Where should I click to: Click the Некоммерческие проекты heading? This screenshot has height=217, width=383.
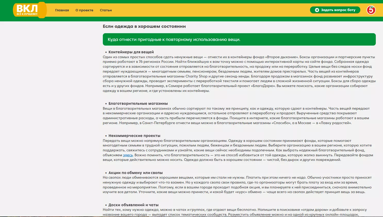point(134,136)
